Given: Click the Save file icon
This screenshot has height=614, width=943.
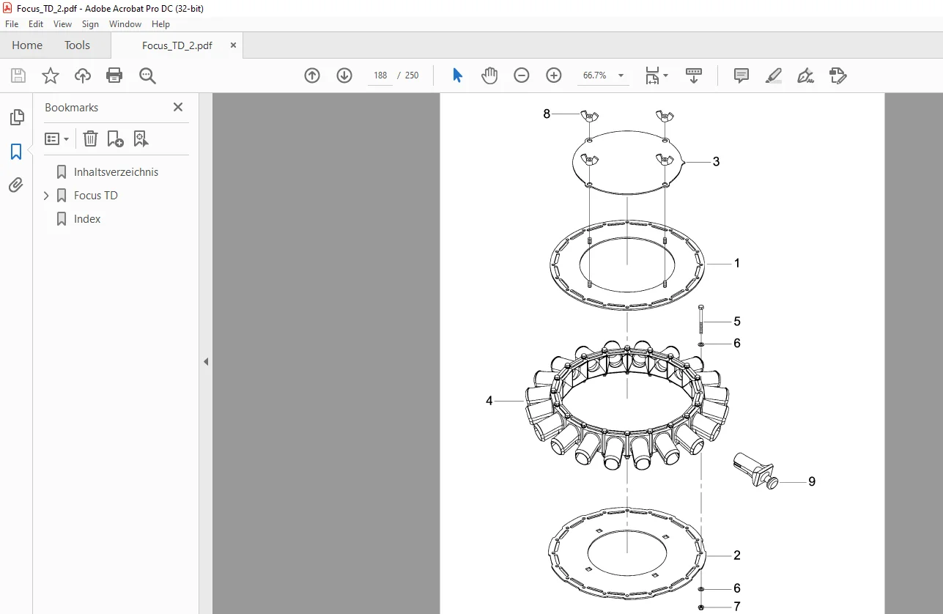Looking at the screenshot, I should point(18,75).
